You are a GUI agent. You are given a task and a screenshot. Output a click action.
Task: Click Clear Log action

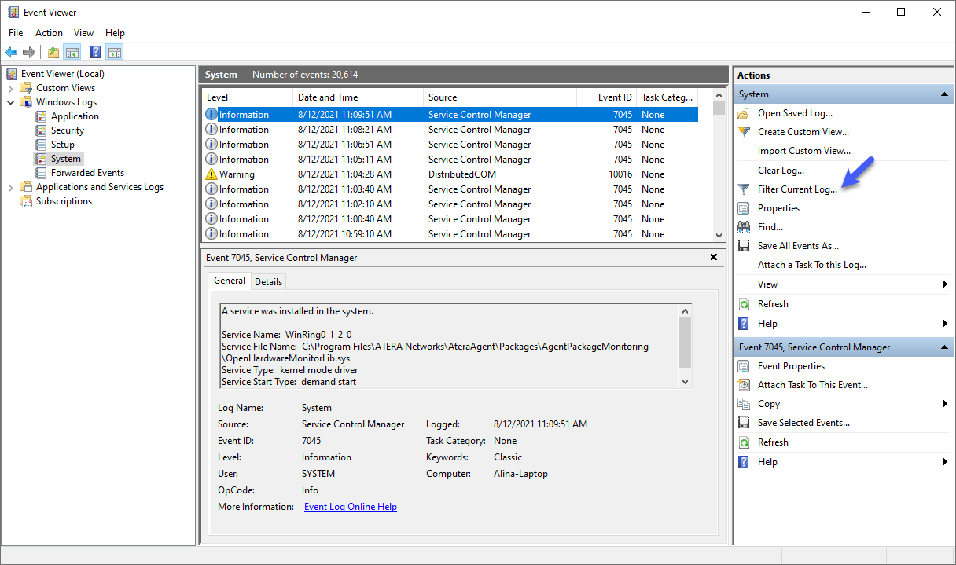(781, 171)
